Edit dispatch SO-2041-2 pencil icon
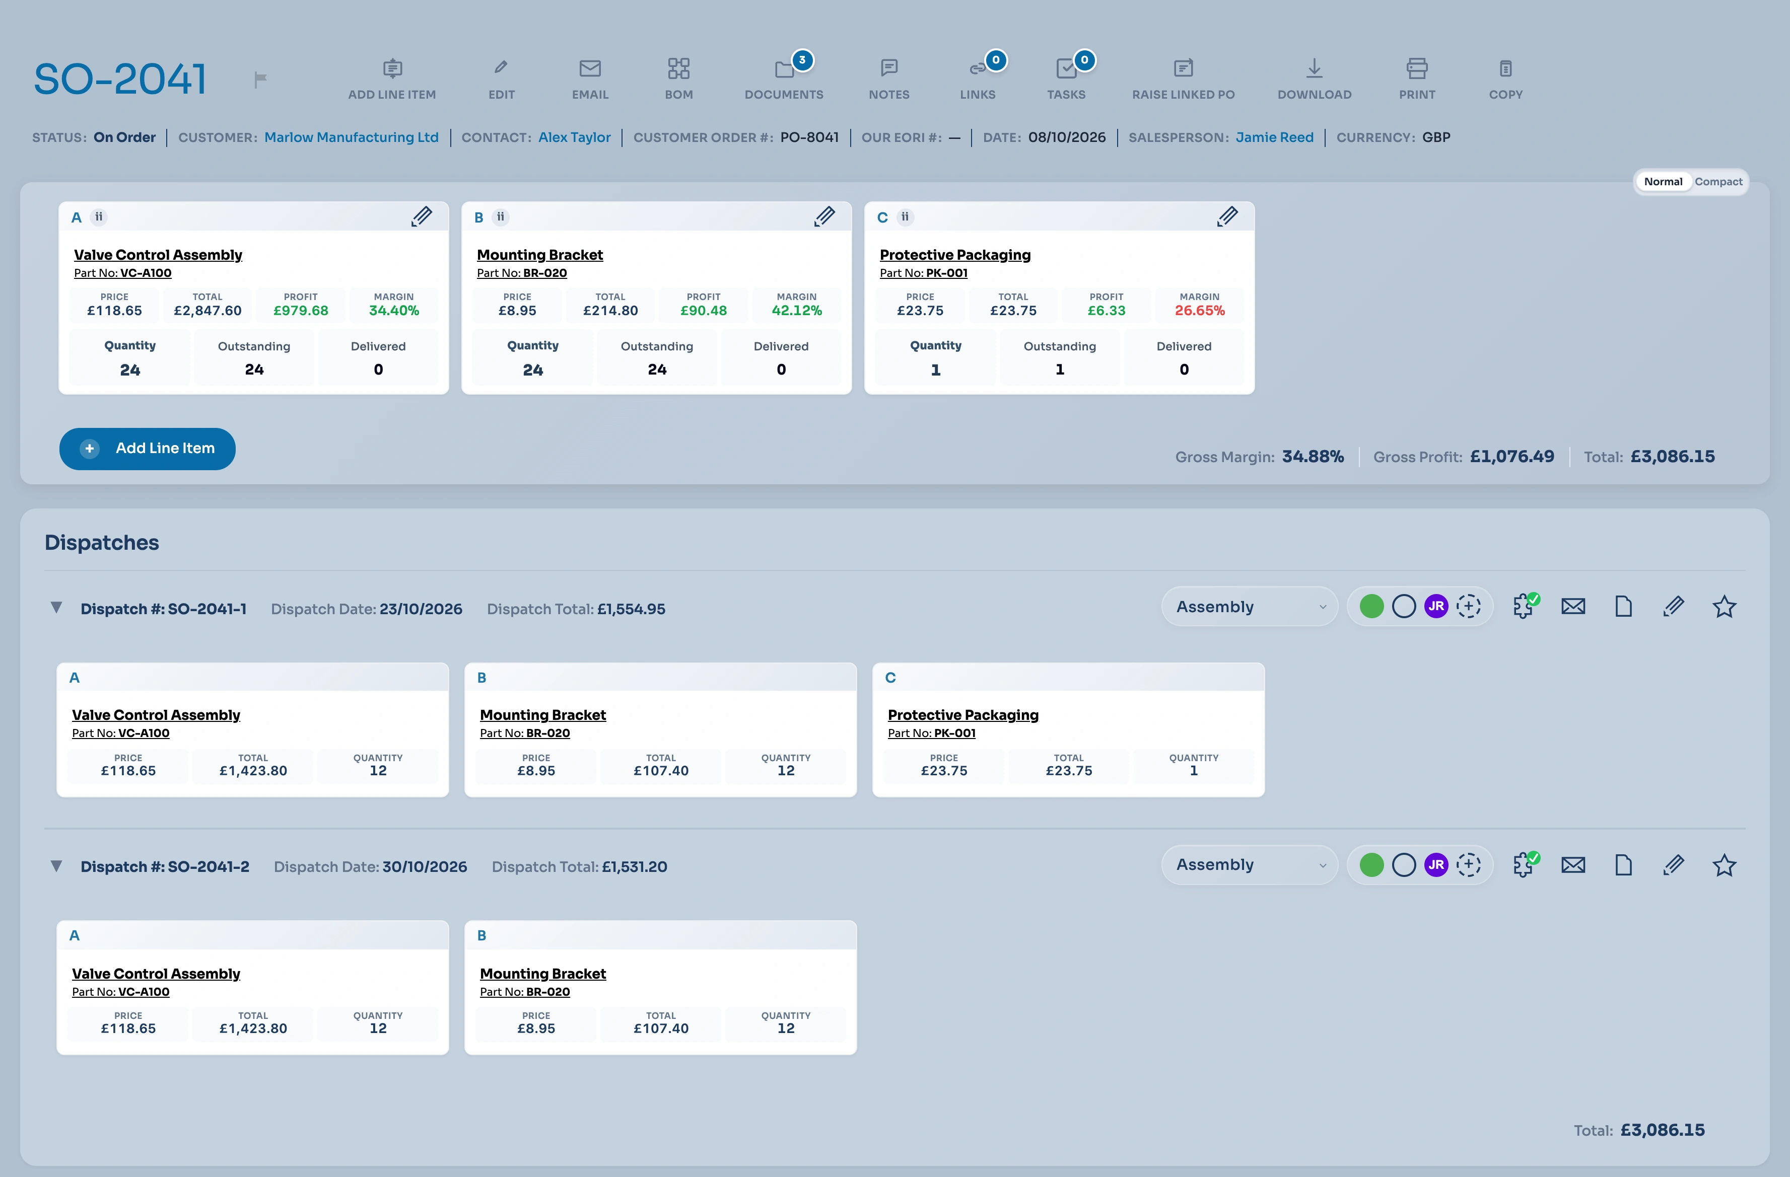The height and width of the screenshot is (1177, 1790). pos(1674,864)
